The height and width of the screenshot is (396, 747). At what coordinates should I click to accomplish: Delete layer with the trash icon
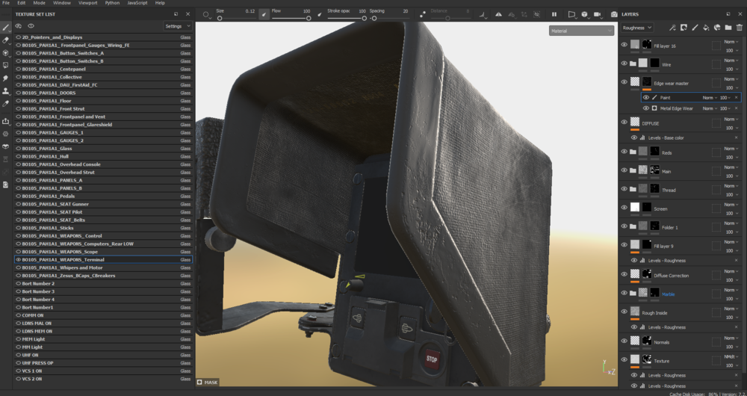pos(740,28)
